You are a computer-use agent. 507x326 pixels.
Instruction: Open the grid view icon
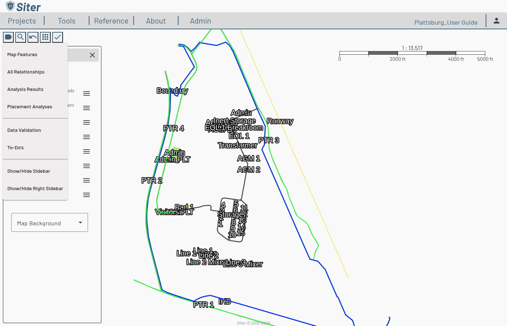point(45,37)
